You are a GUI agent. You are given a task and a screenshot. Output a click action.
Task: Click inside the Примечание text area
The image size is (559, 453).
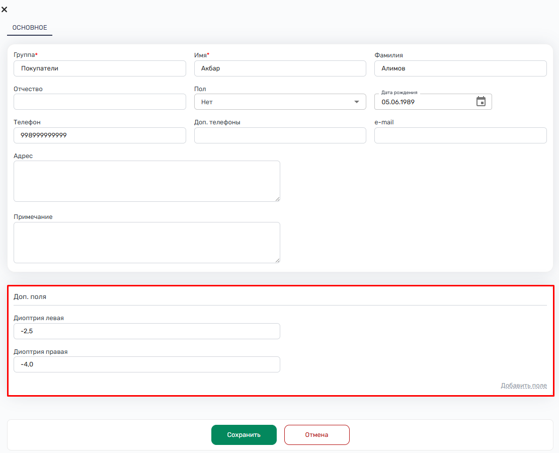[146, 243]
